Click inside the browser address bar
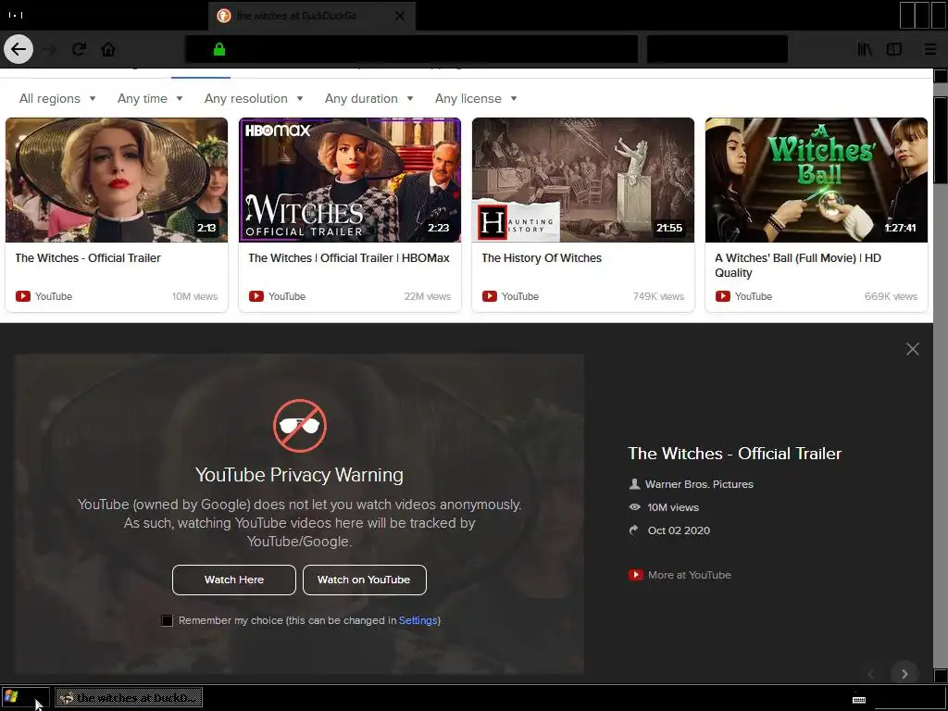 [411, 49]
